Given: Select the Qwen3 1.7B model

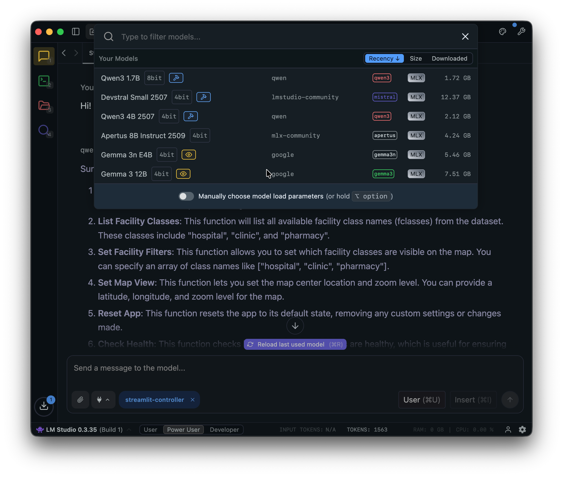Looking at the screenshot, I should click(x=286, y=78).
